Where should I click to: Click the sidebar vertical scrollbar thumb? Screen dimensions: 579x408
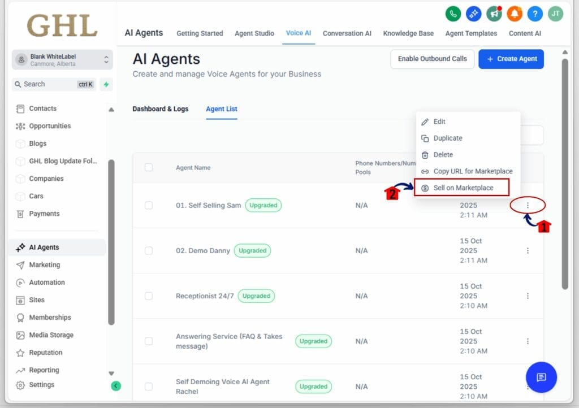[111, 242]
